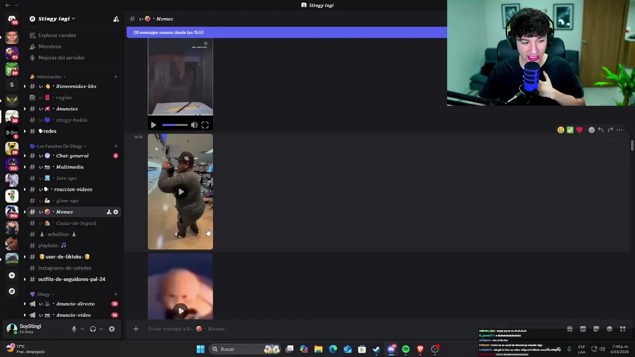Mute the top video's volume speaker
The width and height of the screenshot is (635, 357).
click(x=194, y=125)
